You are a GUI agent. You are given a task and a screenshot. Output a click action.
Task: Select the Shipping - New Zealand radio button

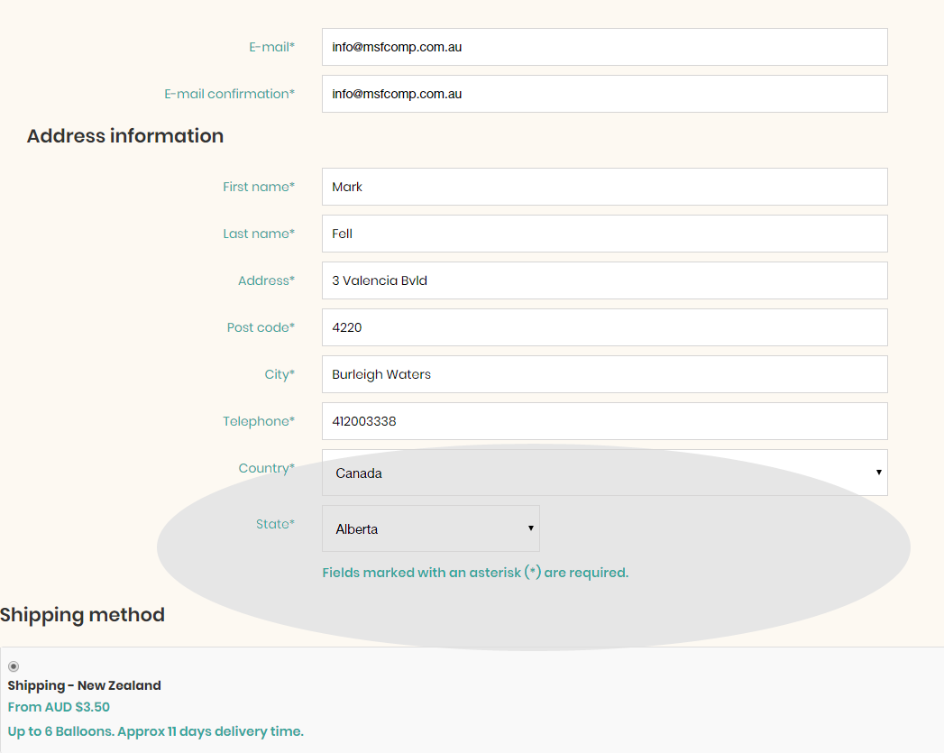coord(14,666)
